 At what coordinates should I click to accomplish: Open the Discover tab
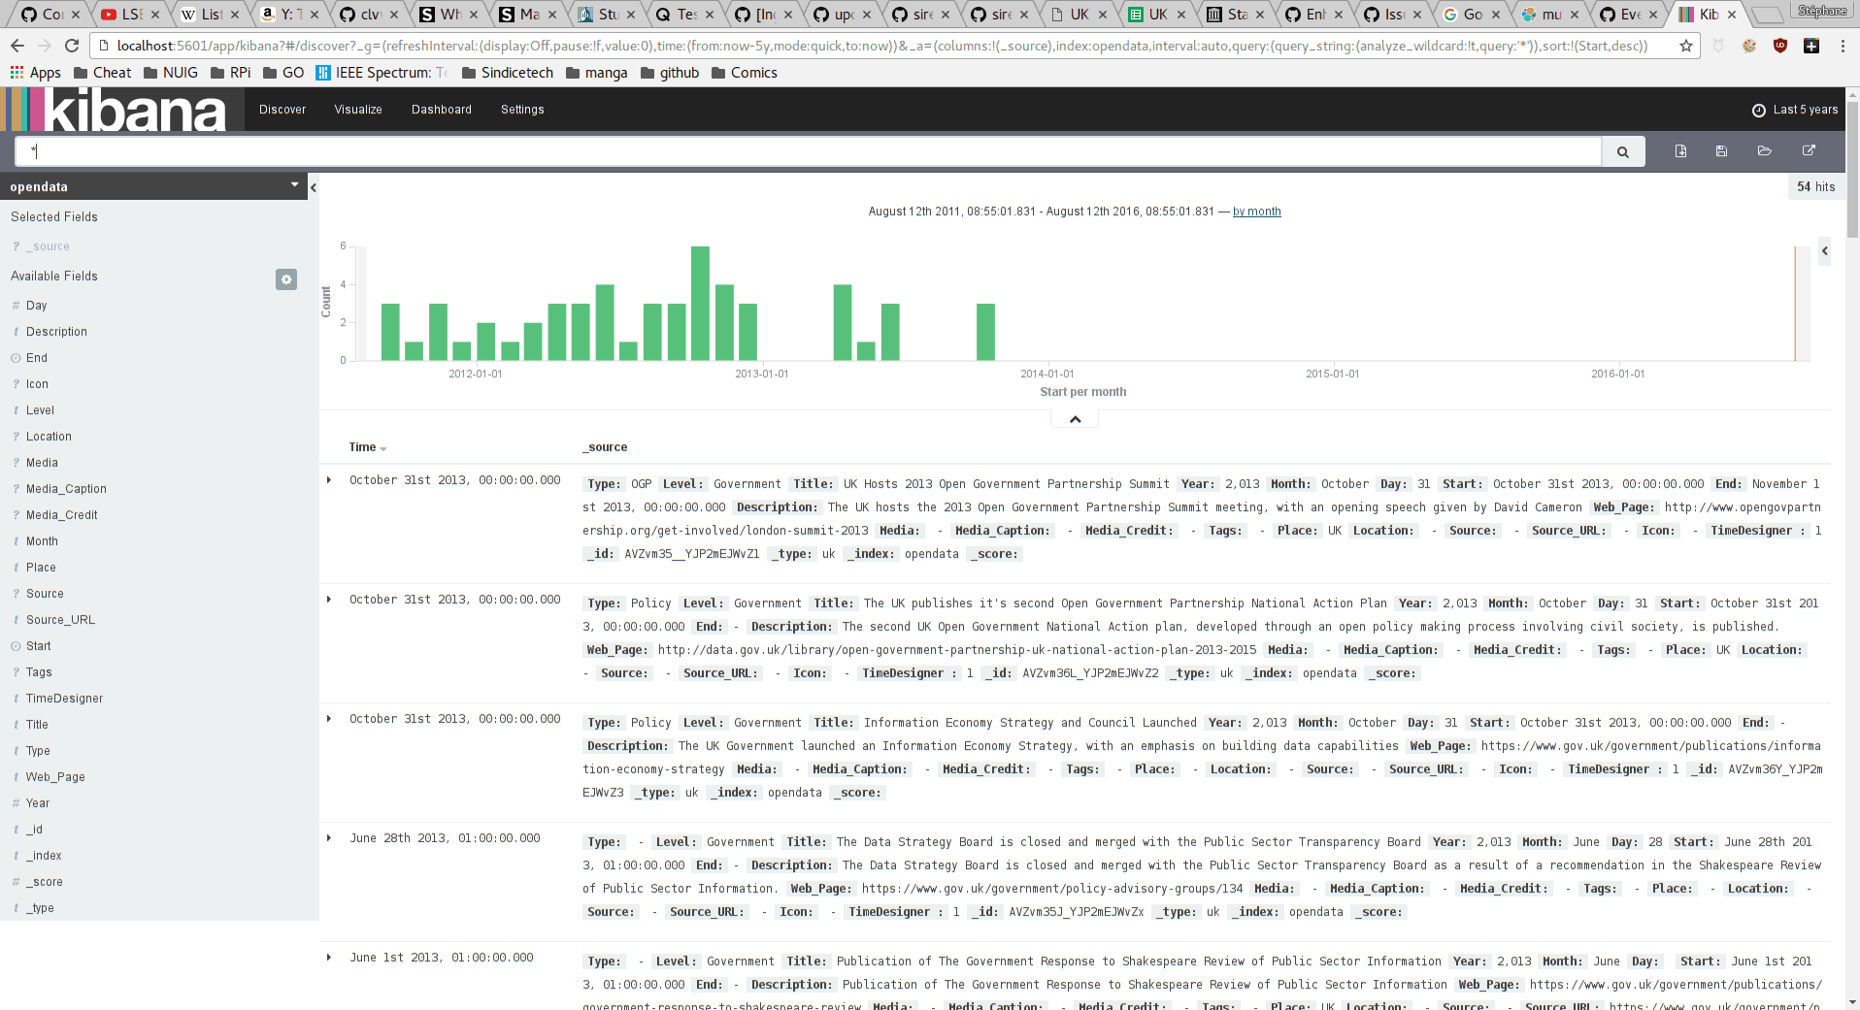point(282,110)
